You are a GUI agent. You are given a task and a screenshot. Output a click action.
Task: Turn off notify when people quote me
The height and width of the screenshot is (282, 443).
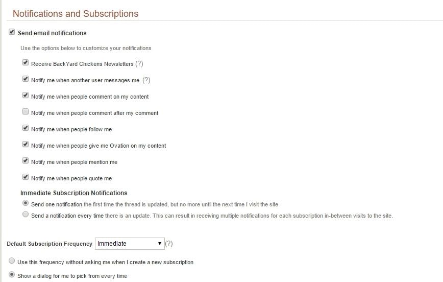[x=26, y=177]
